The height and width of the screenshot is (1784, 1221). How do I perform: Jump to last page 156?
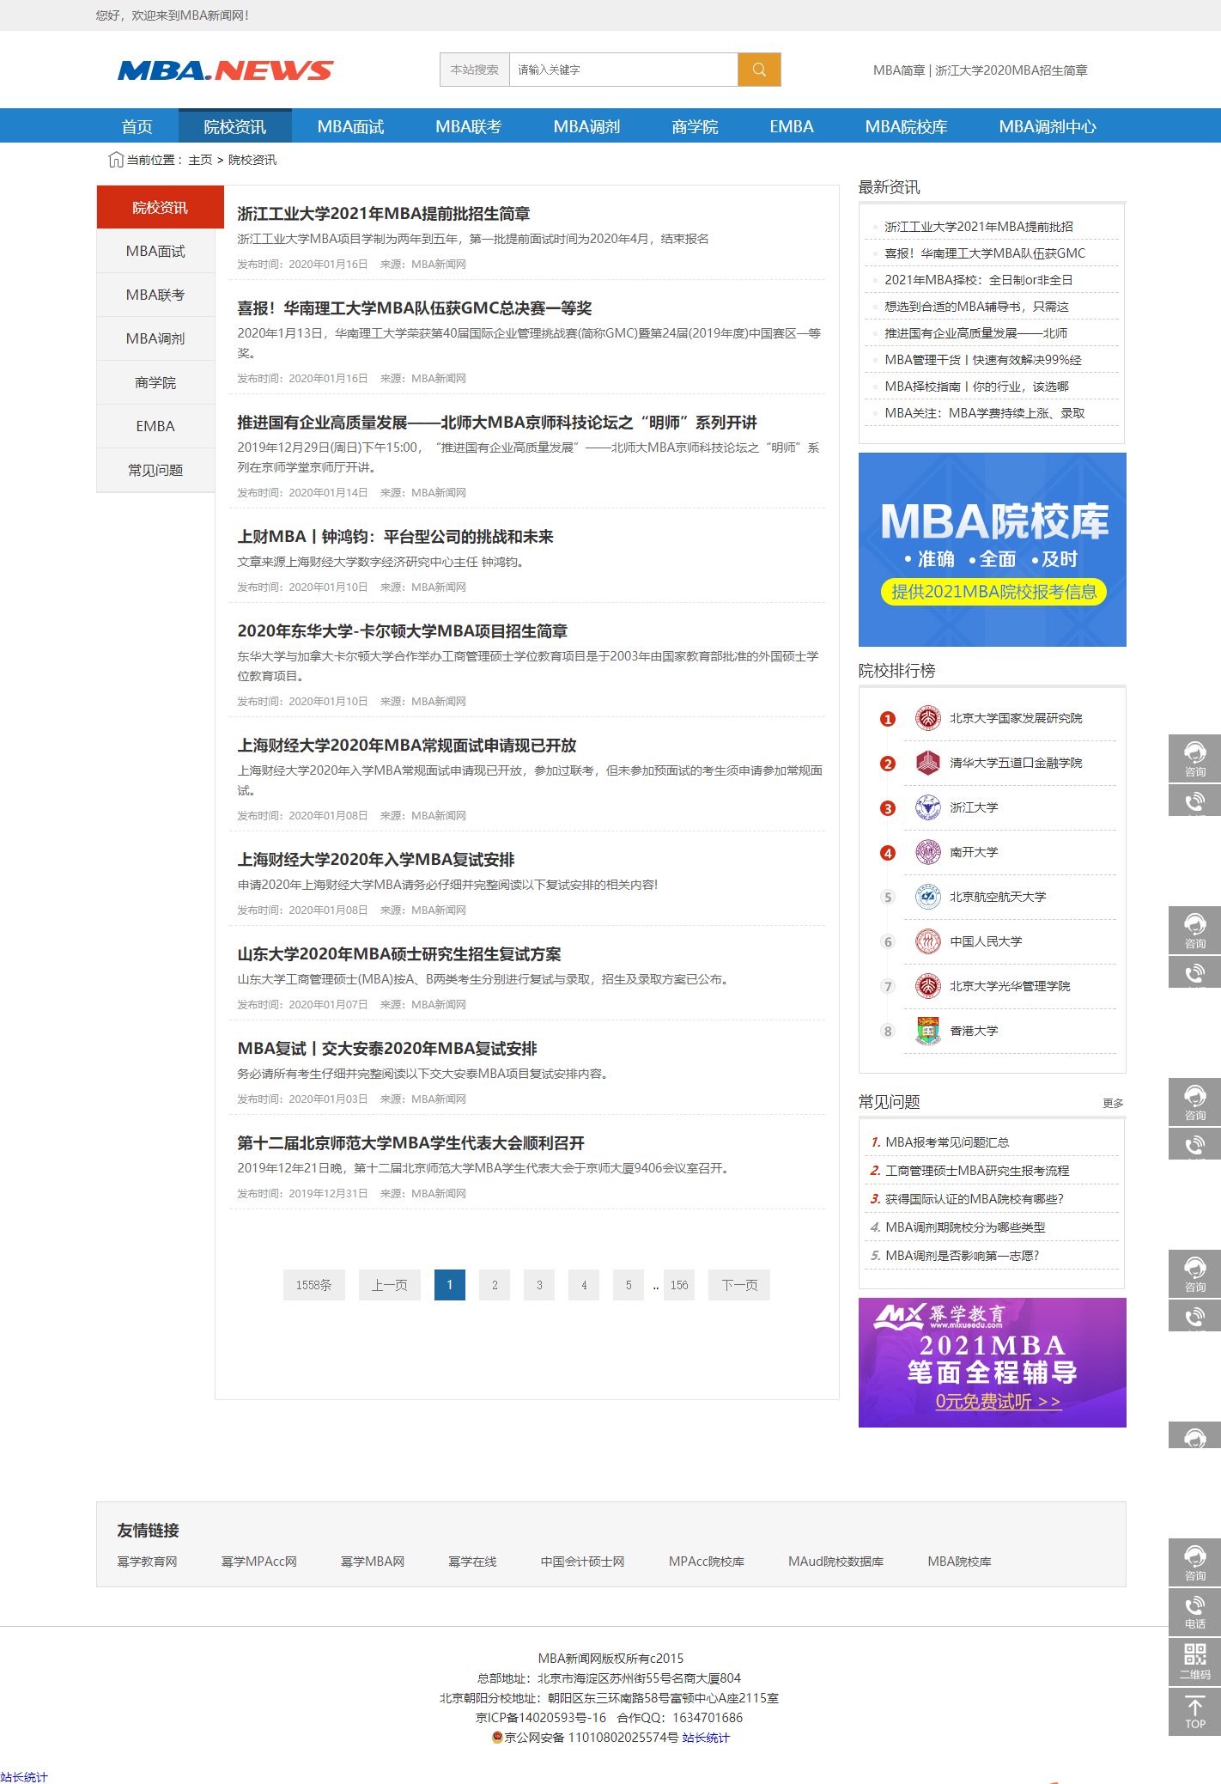679,1285
